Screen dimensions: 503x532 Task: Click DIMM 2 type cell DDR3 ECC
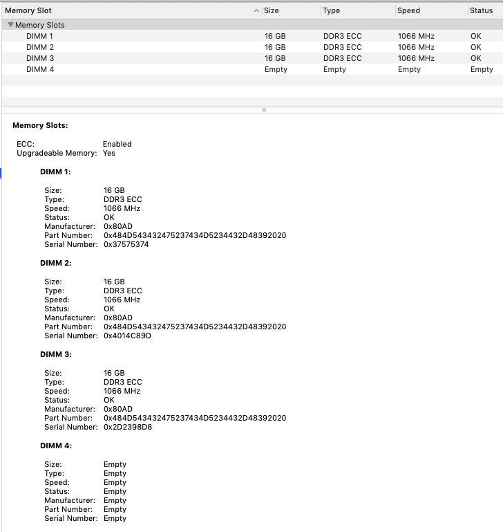342,47
